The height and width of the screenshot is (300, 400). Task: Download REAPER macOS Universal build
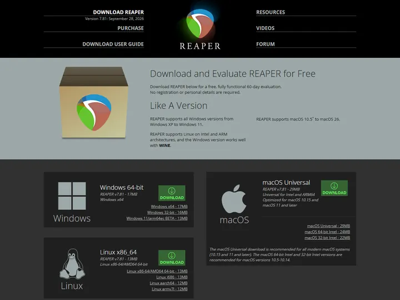click(x=334, y=188)
